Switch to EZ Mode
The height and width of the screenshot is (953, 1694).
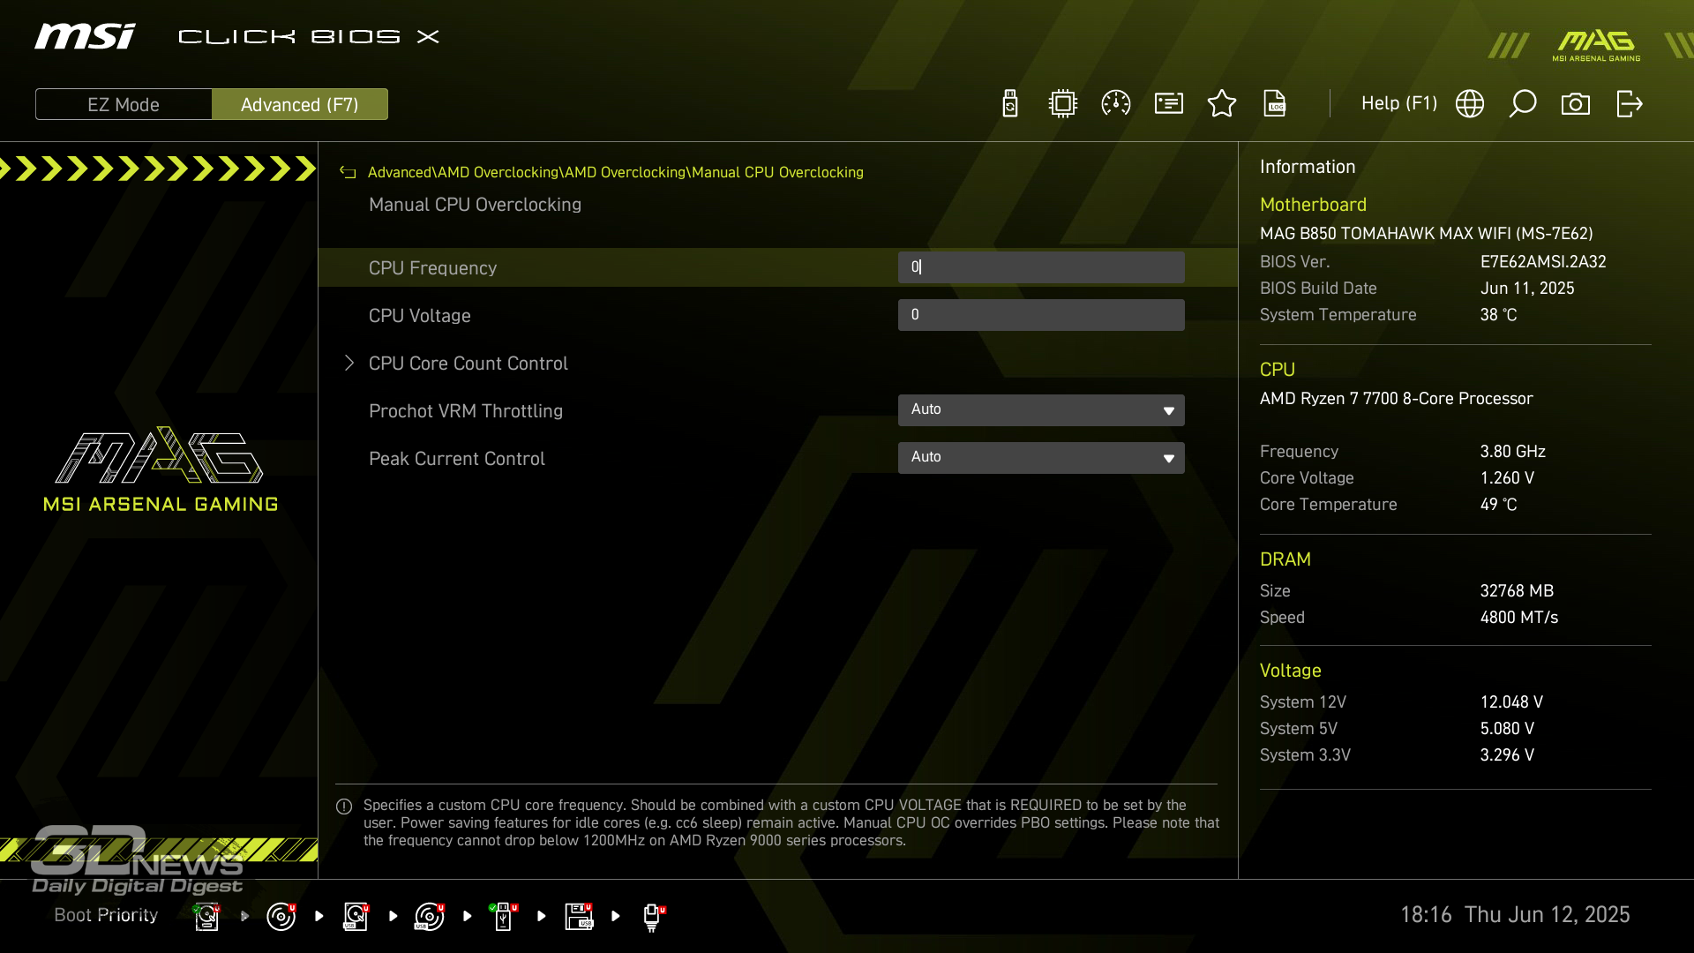[124, 104]
